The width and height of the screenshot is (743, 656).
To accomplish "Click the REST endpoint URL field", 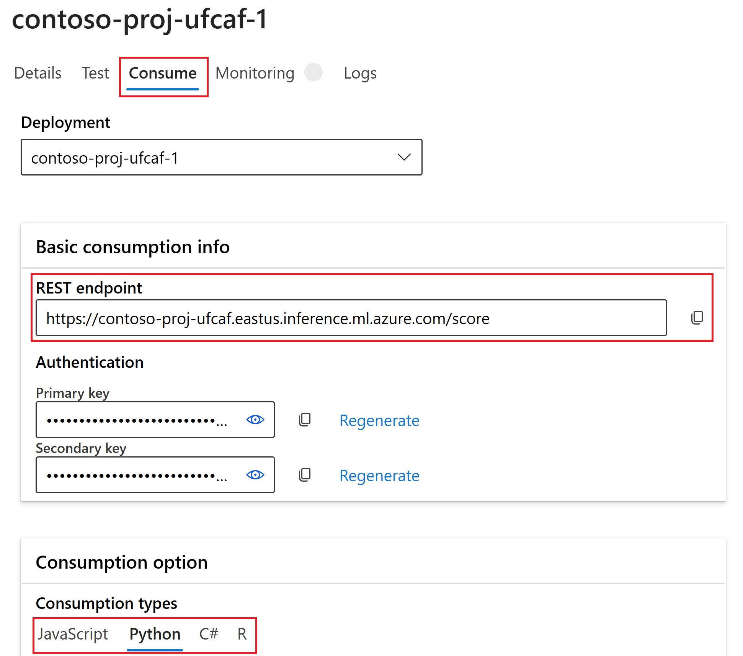I will (351, 318).
